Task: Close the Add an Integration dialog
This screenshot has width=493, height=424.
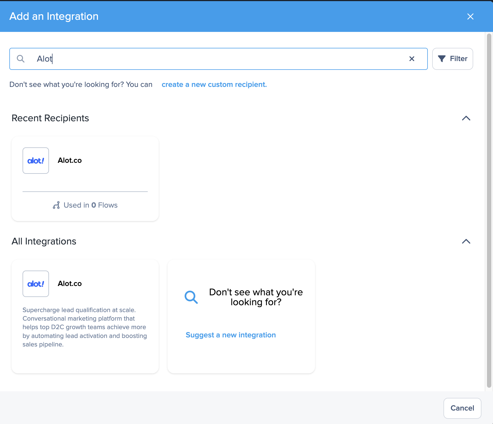Action: (470, 16)
